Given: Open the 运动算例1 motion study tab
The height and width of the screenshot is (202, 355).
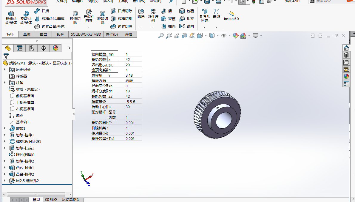Looking at the screenshot, I should click(x=70, y=200).
